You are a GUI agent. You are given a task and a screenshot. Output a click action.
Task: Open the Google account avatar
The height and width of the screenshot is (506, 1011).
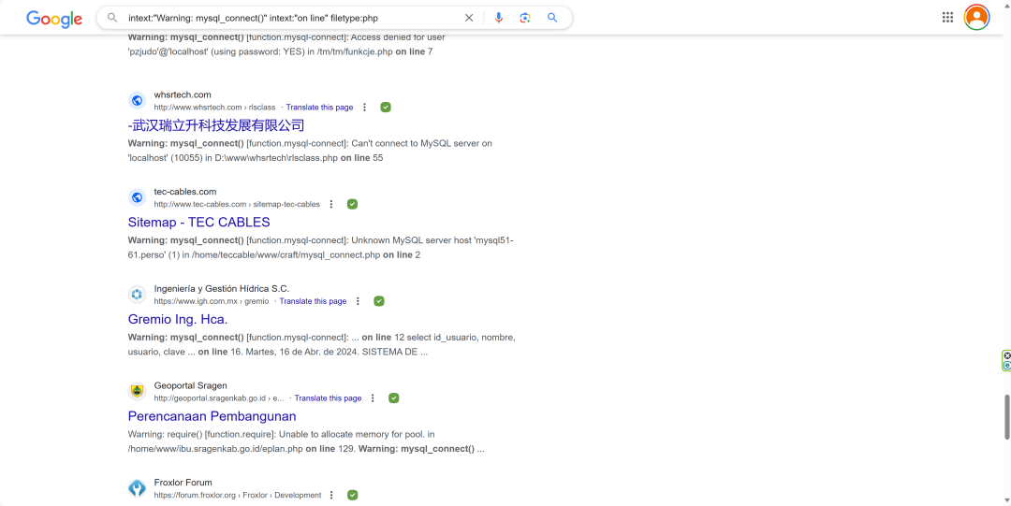(x=976, y=18)
